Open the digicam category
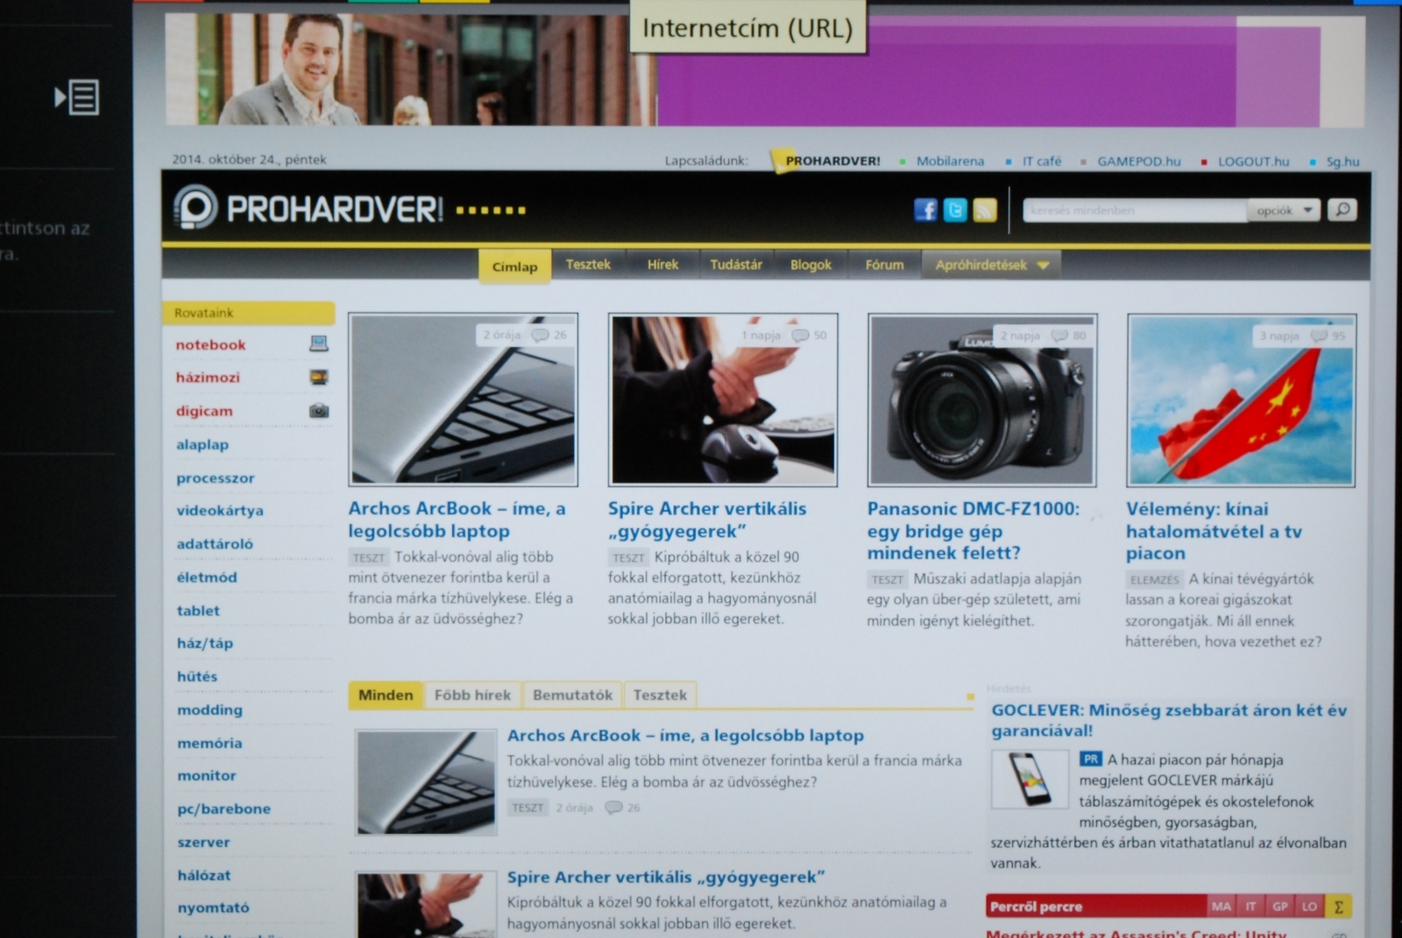1402x938 pixels. (x=204, y=411)
